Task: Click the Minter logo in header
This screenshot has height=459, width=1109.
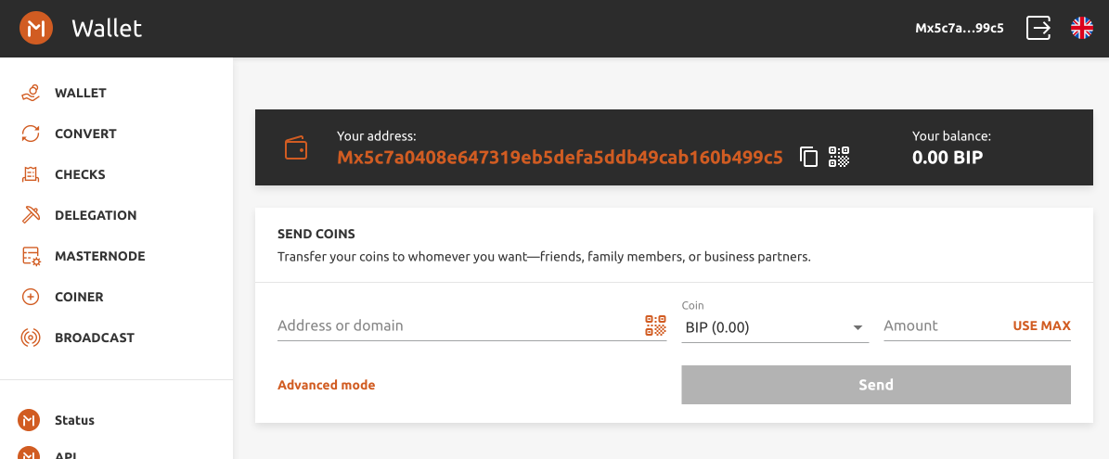Action: click(35, 29)
